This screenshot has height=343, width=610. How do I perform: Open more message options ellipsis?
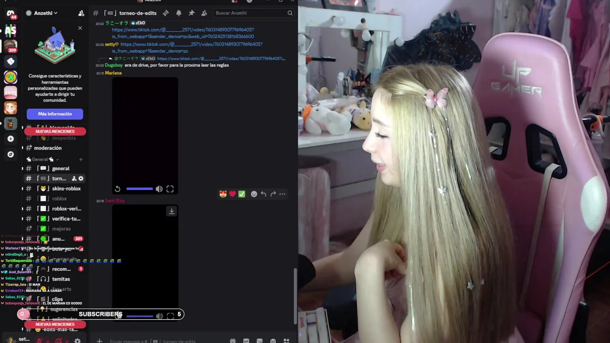pyautogui.click(x=282, y=194)
